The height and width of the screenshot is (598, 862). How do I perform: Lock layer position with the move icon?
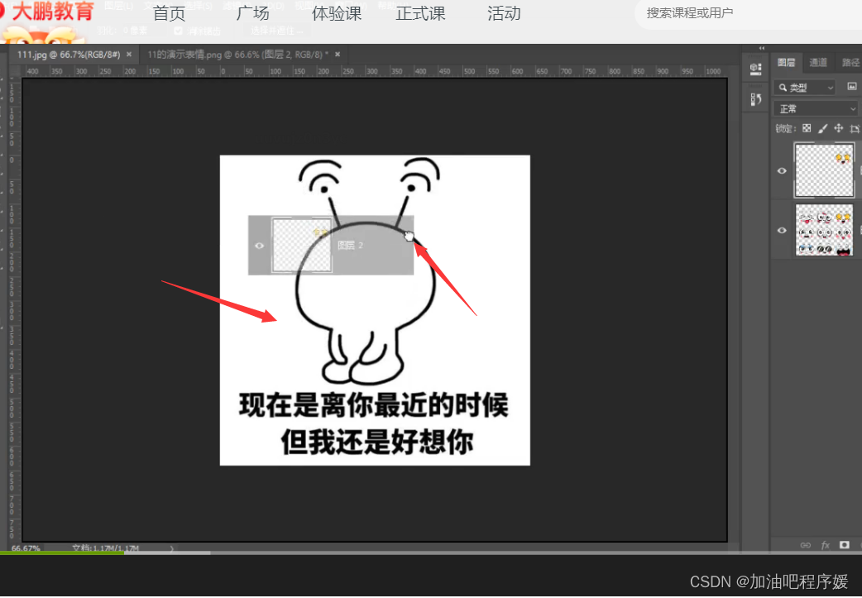(838, 128)
